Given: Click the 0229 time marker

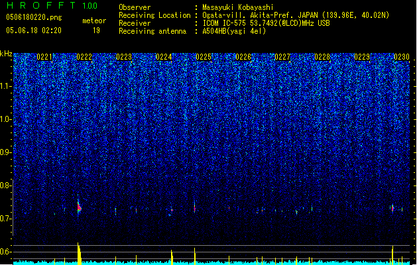Looking at the screenshot, I should (362, 57).
